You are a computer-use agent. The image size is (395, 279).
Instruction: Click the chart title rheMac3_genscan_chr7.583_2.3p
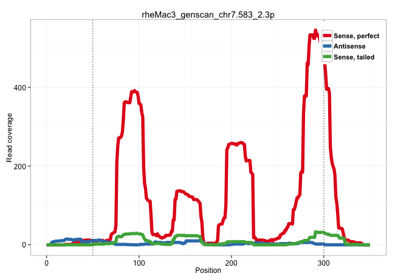coord(208,12)
